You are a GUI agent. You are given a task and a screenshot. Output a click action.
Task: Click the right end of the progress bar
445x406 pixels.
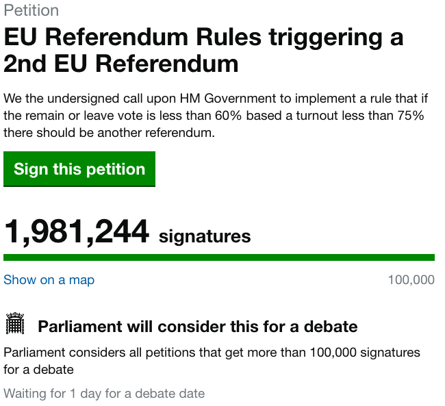click(431, 257)
